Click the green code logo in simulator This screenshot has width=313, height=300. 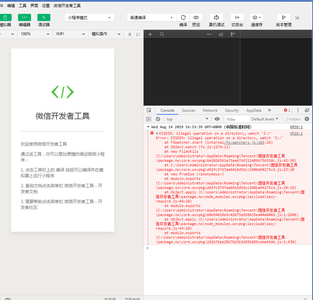[63, 92]
